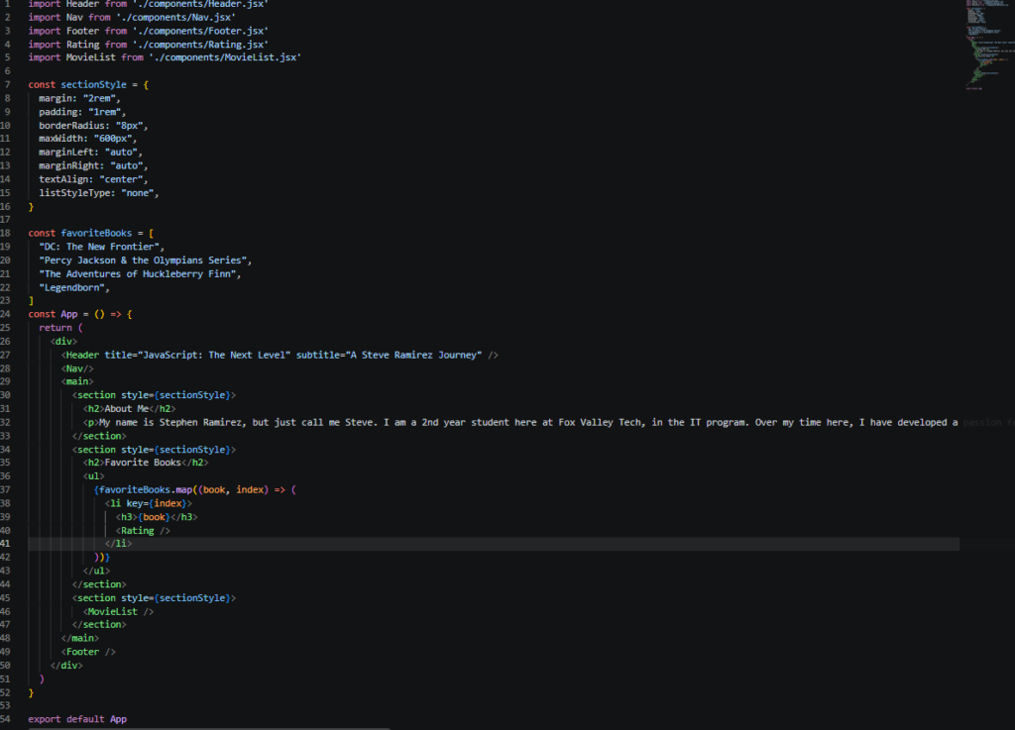Click the return keyword
The height and width of the screenshot is (730, 1015).
(x=56, y=328)
